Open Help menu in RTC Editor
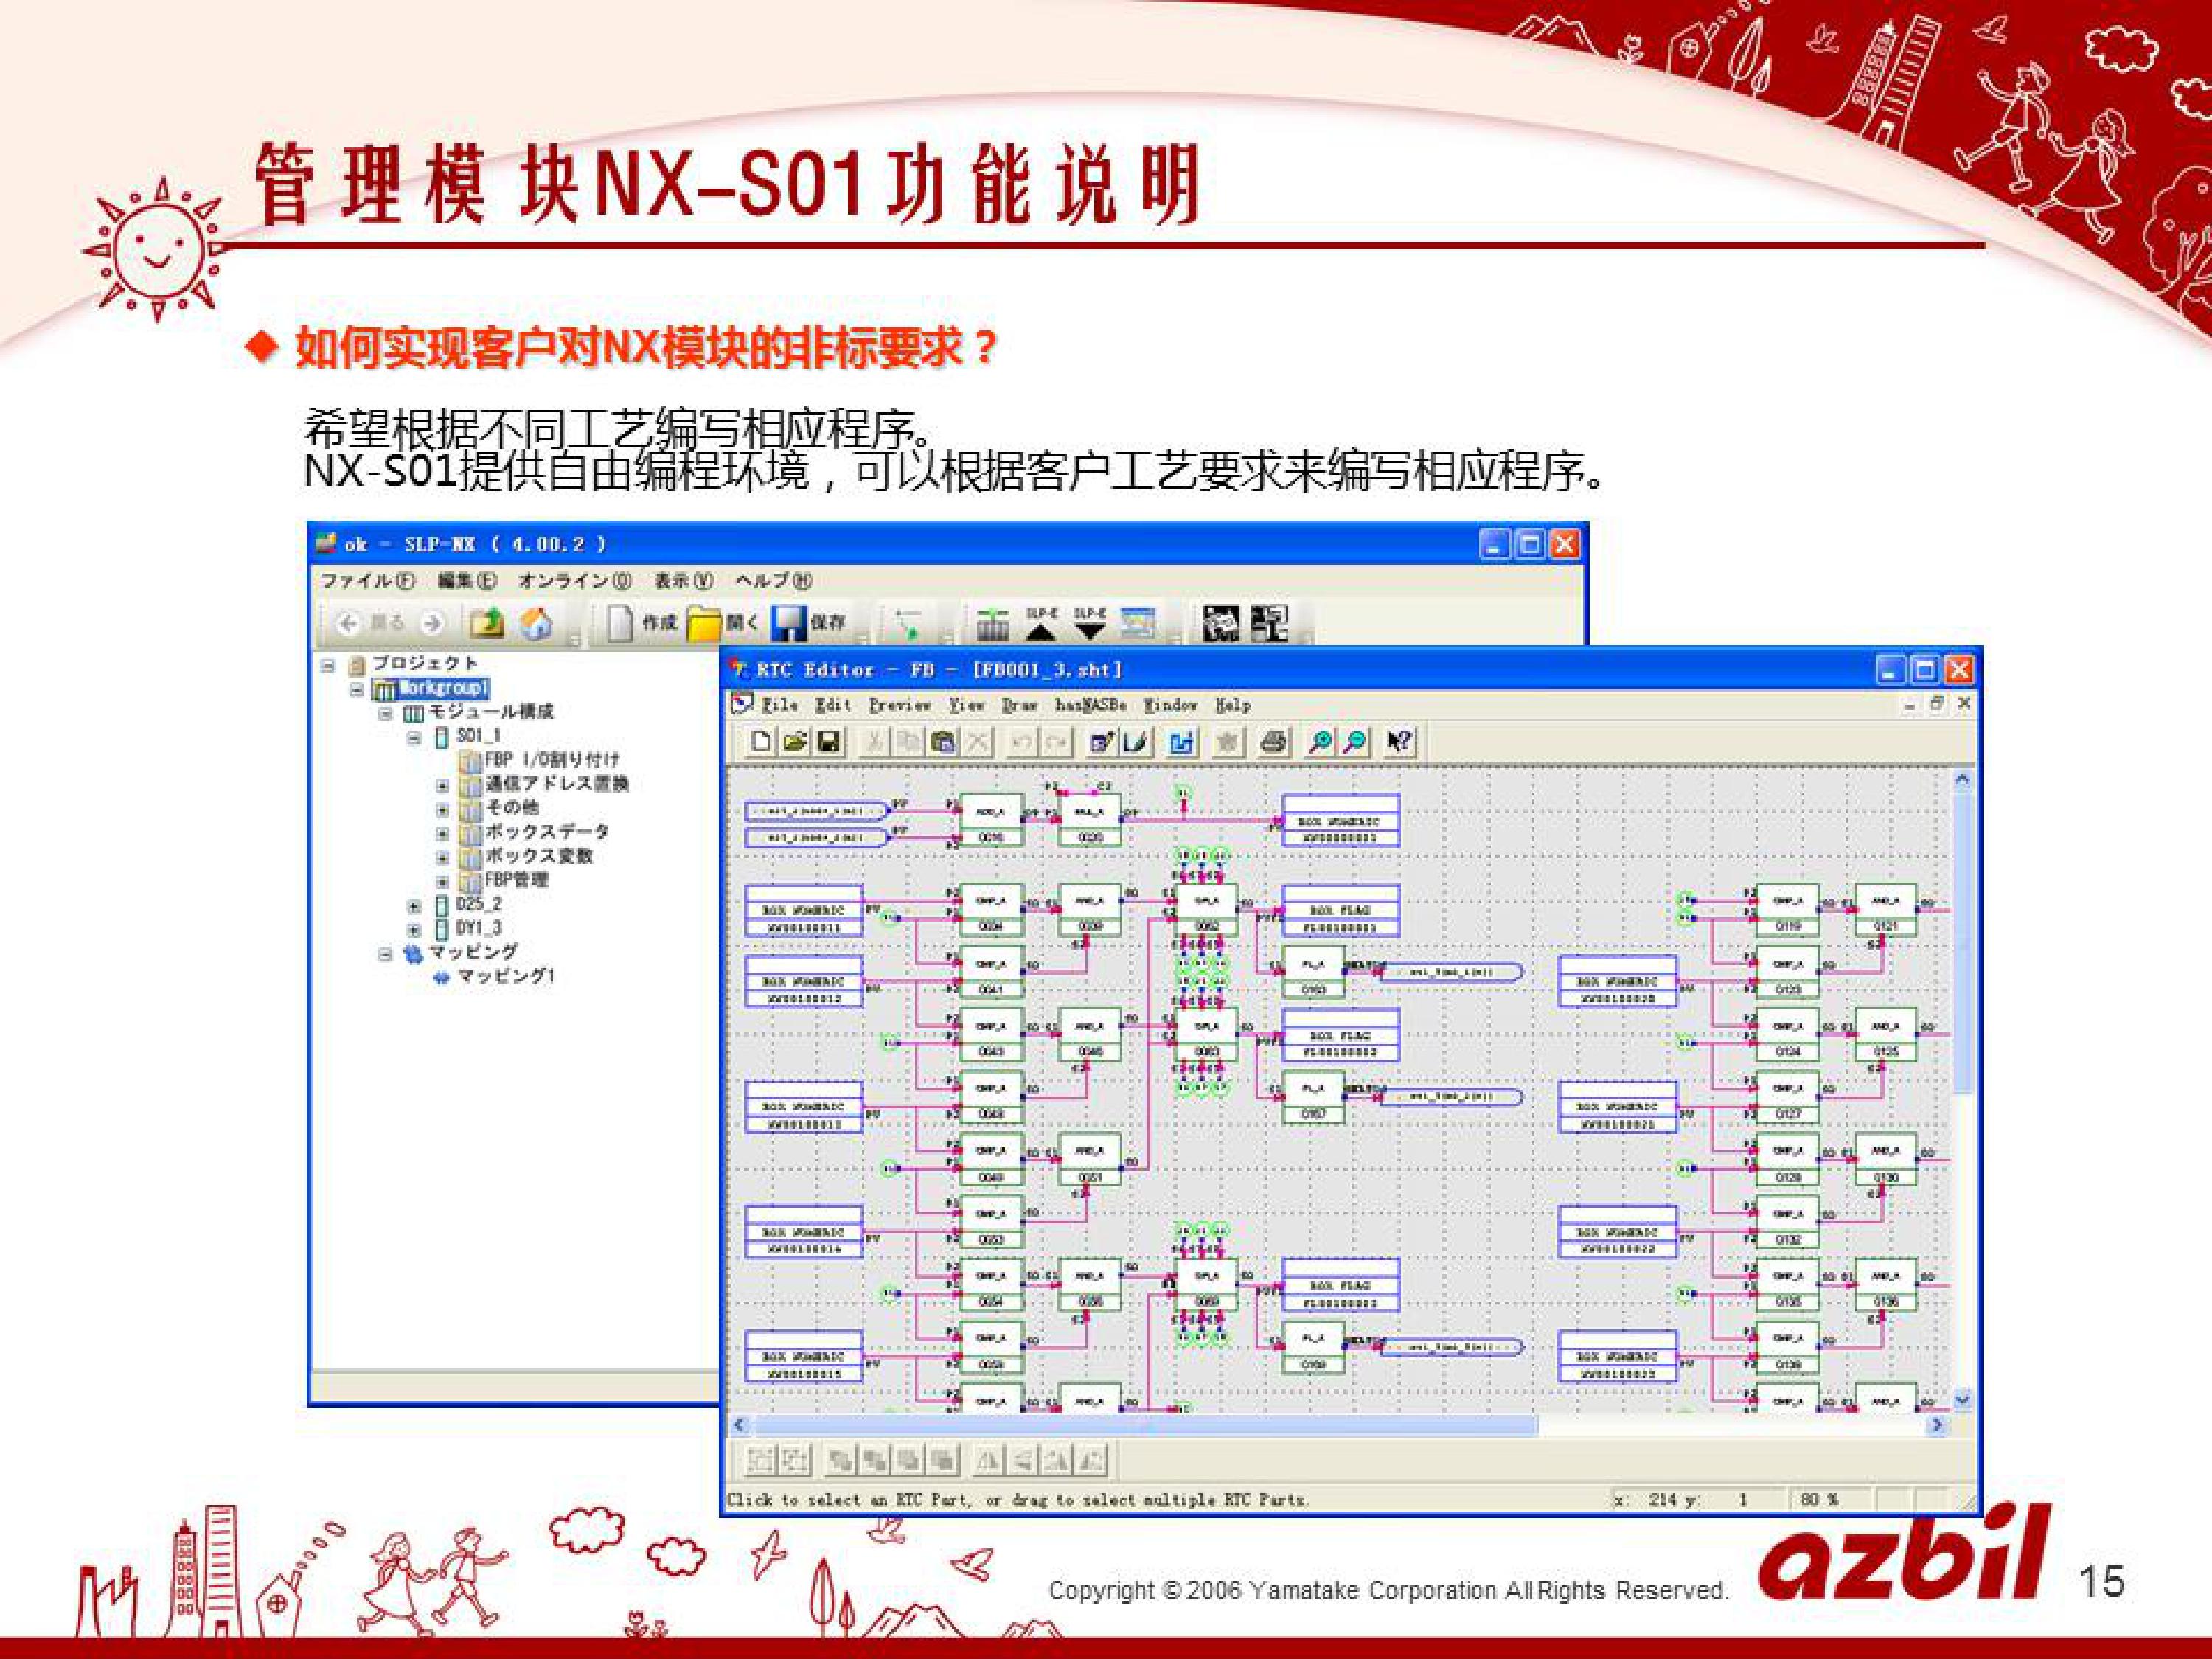Viewport: 2212px width, 1659px height. tap(1233, 705)
